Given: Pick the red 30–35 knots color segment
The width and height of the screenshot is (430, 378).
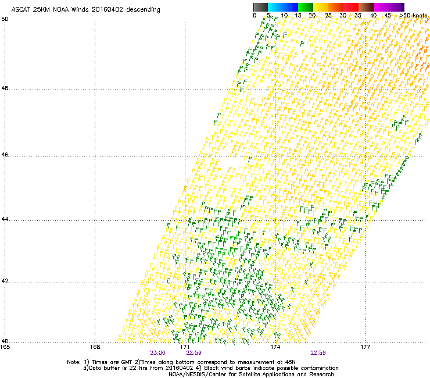Looking at the screenshot, I should [x=351, y=7].
